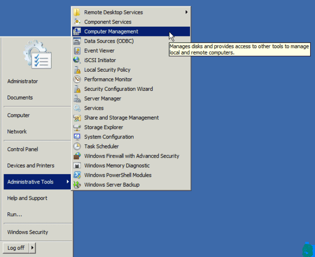Click the Windows PowerShell Modules icon

coord(77,175)
